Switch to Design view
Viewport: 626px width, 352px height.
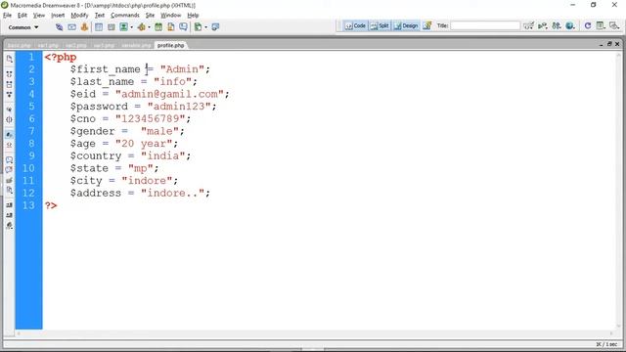point(406,26)
